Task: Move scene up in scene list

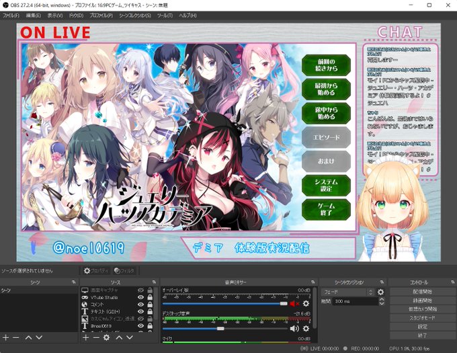Action: tap(28, 338)
